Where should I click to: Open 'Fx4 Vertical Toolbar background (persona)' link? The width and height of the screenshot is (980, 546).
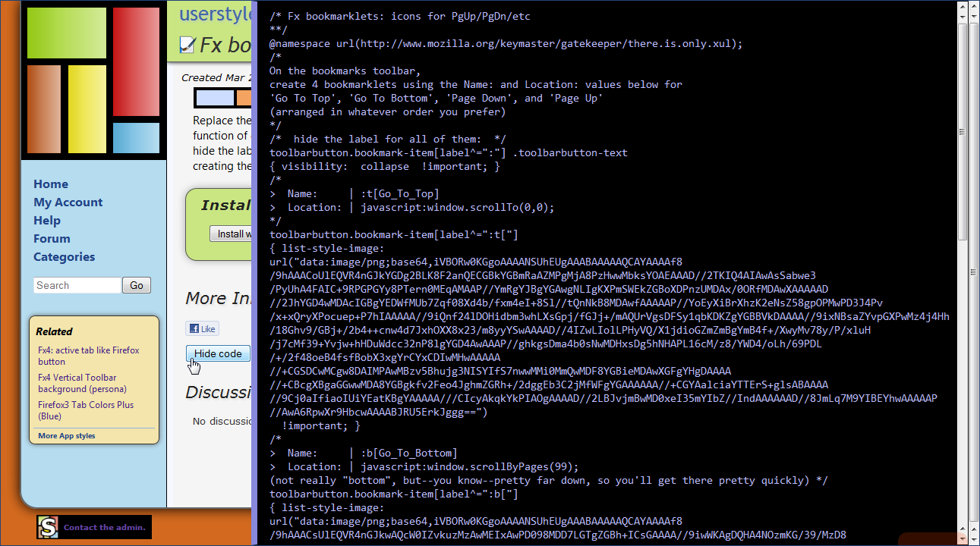[x=83, y=383]
